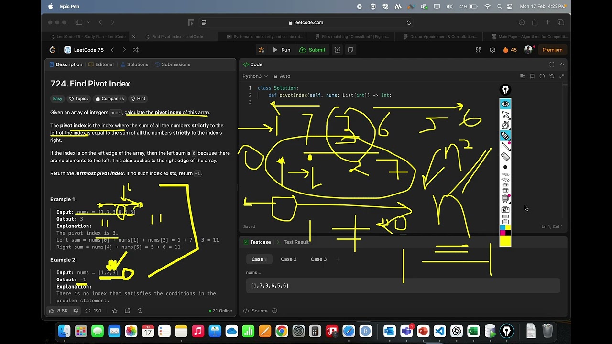This screenshot has height=344, width=612.
Task: Open the 191 comments icon
Action: click(93, 311)
